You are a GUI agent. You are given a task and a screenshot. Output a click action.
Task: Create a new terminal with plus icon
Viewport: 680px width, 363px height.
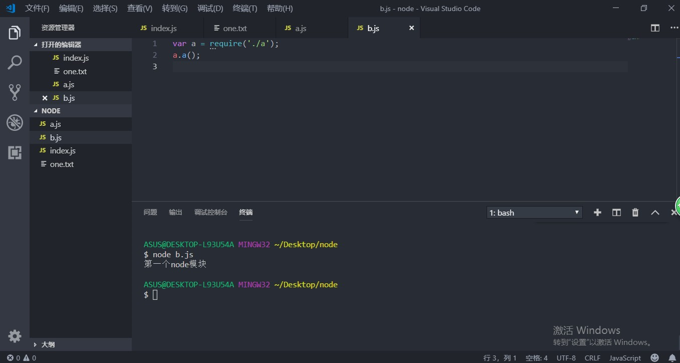[x=597, y=213]
